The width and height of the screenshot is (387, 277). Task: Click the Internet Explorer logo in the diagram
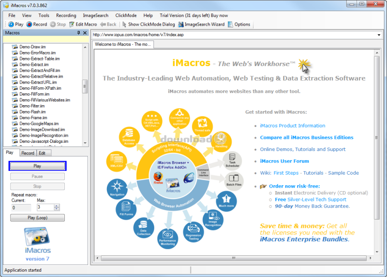[x=189, y=178]
